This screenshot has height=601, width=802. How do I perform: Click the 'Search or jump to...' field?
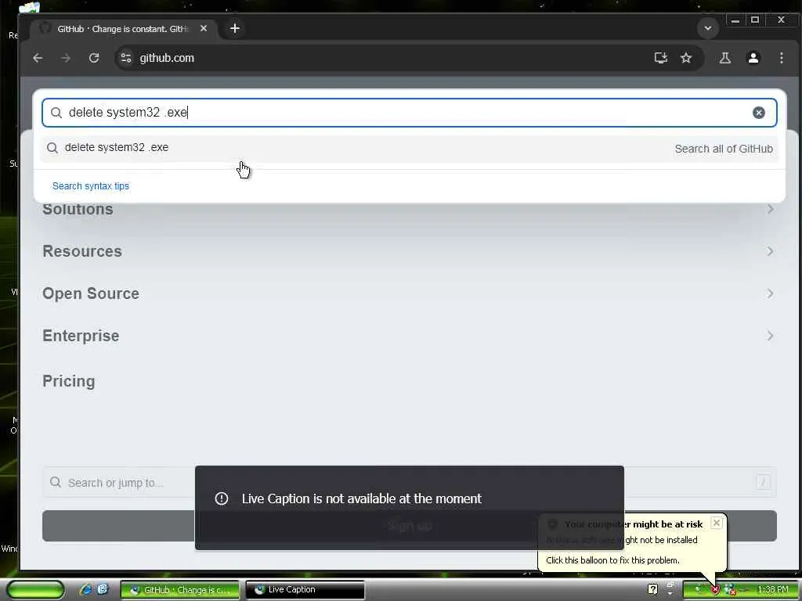coord(119,482)
